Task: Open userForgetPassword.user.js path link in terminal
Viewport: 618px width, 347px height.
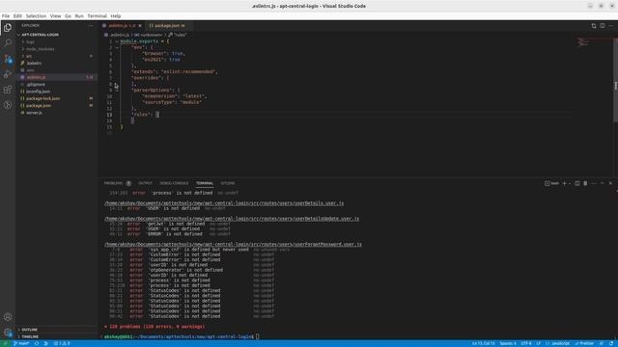Action: click(233, 244)
